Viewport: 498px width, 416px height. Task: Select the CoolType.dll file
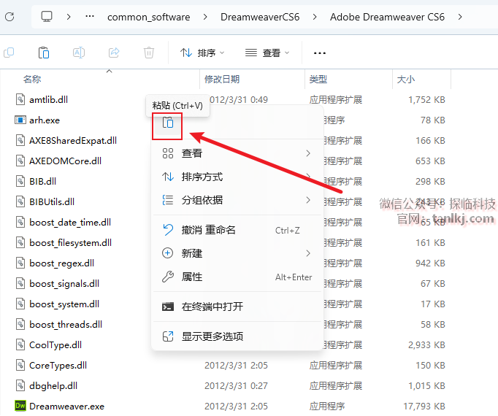(55, 345)
